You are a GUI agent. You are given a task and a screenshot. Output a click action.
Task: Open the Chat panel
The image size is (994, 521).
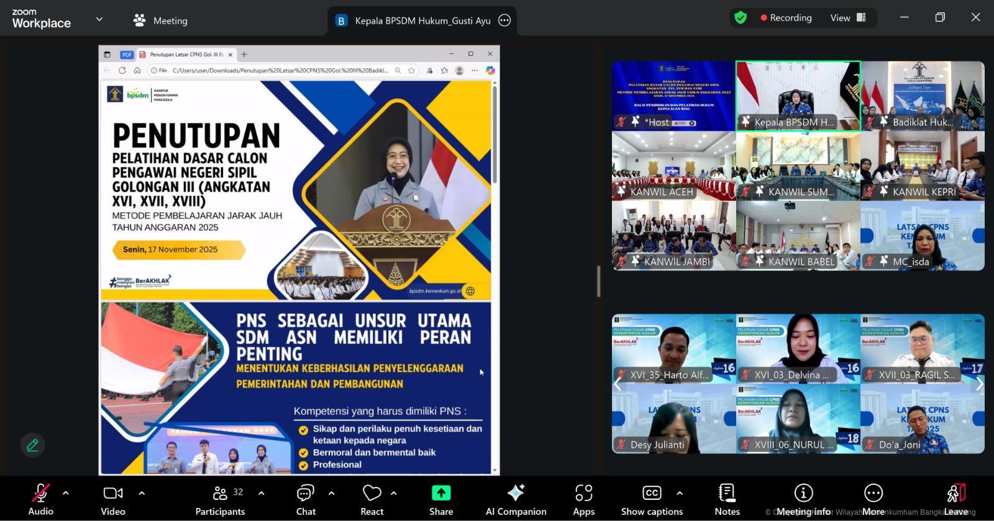[306, 500]
